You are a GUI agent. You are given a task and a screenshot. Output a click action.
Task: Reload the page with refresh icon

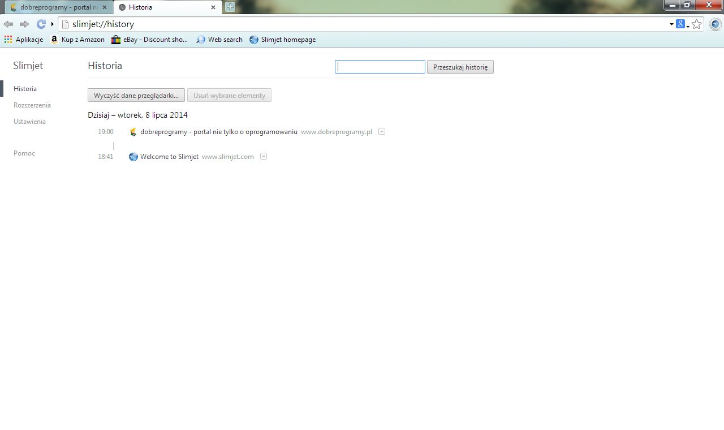[41, 24]
